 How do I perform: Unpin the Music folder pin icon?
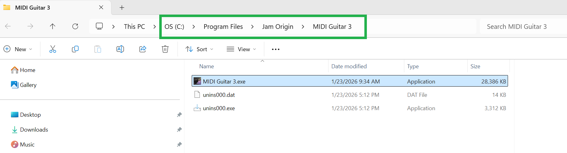(179, 145)
